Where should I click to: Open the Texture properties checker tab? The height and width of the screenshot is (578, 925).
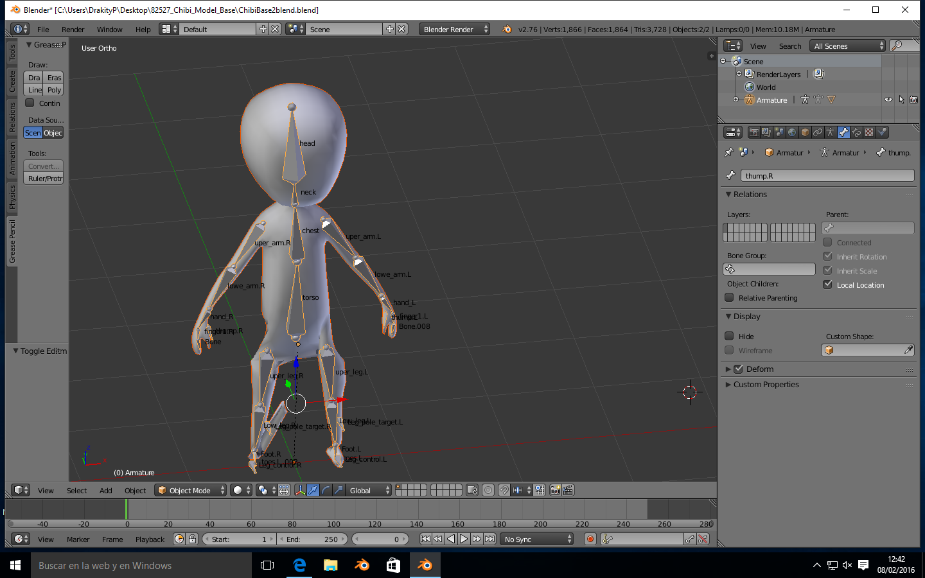click(x=869, y=132)
